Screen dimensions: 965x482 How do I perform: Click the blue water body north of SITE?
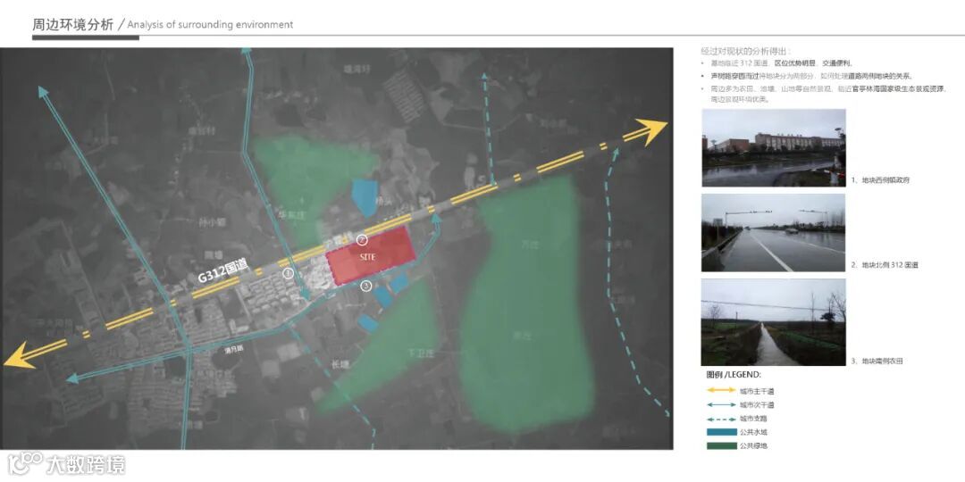coord(365,196)
